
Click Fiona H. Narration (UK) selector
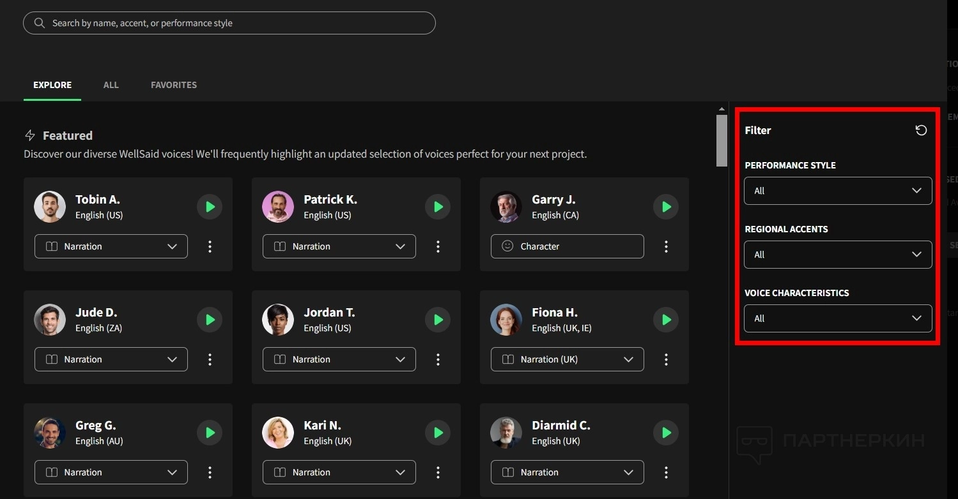point(567,359)
